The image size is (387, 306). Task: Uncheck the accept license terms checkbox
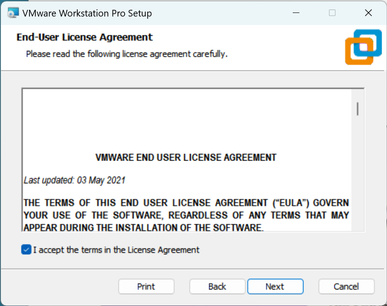pos(26,250)
